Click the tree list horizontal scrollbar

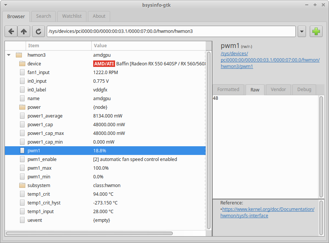click(x=89, y=233)
